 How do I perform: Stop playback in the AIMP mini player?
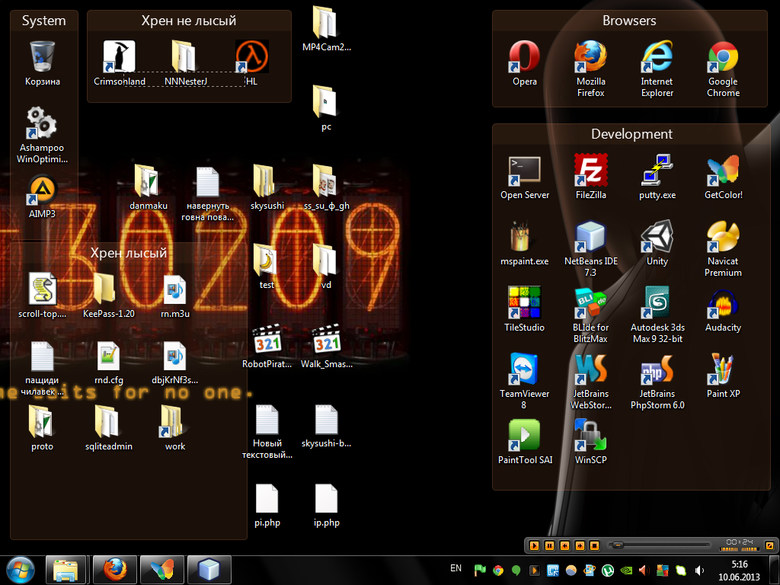594,545
